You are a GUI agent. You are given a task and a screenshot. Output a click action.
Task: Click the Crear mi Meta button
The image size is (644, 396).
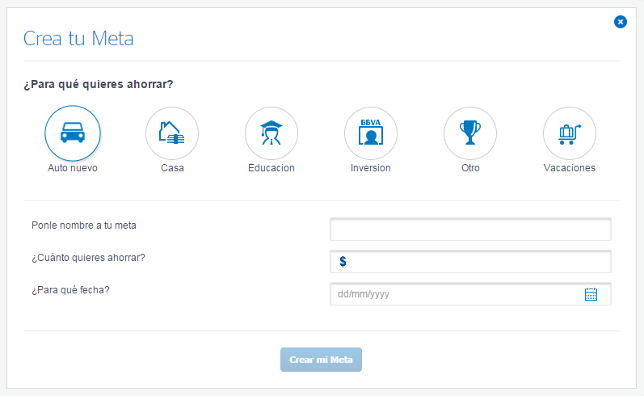pyautogui.click(x=321, y=360)
